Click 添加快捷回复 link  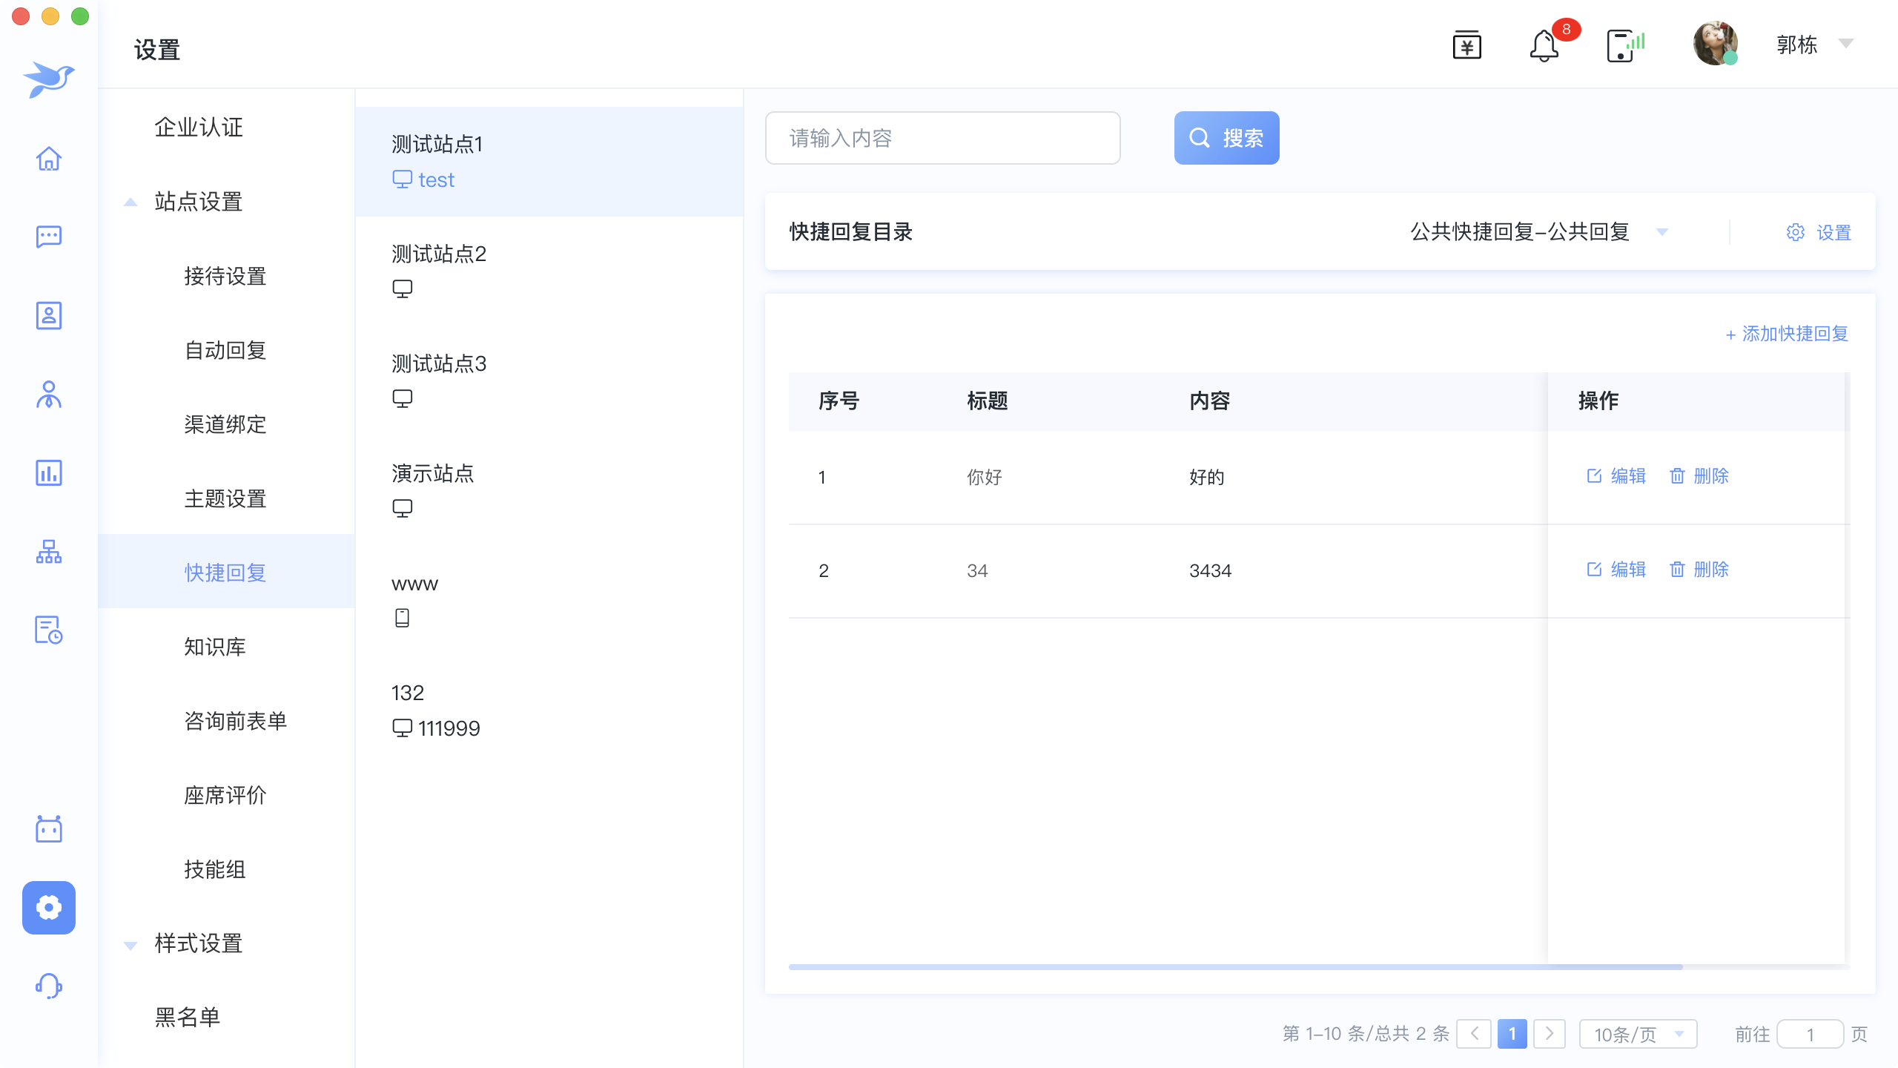1787,334
